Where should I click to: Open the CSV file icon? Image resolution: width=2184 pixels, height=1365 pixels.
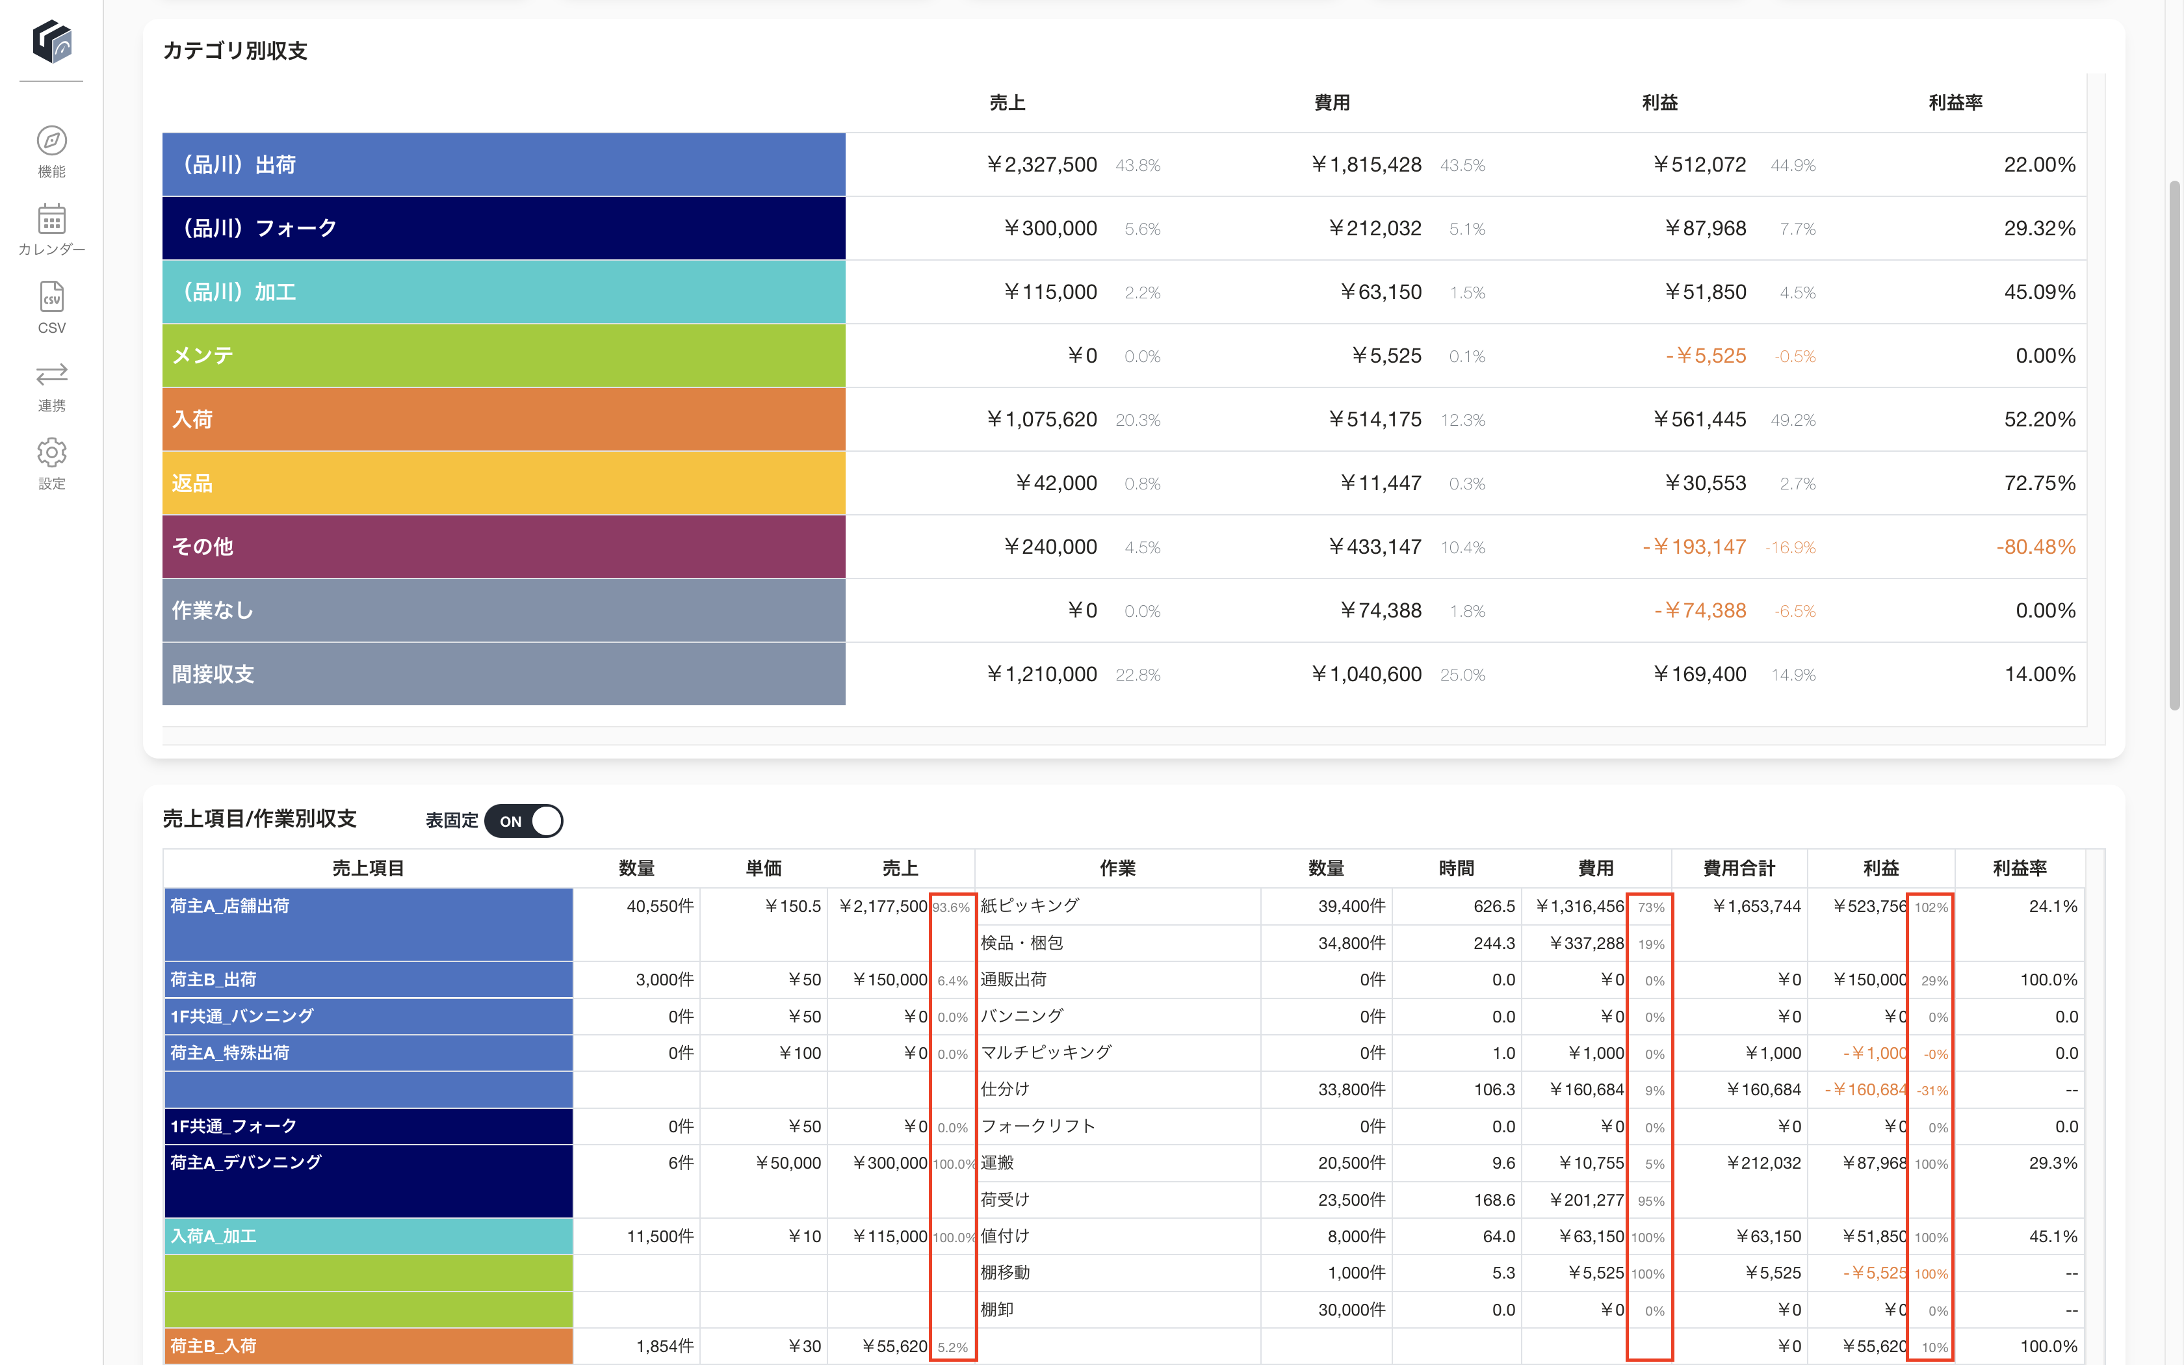(51, 297)
